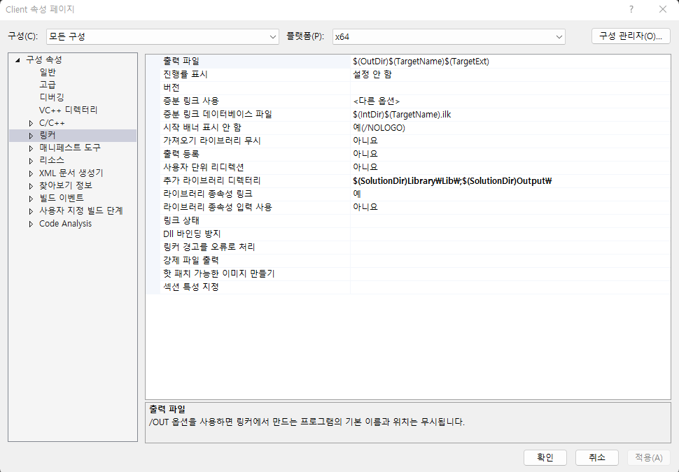Click the 예 value for 라이브러리 종속성 링크
Screen dimensions: 679x472
[357, 194]
